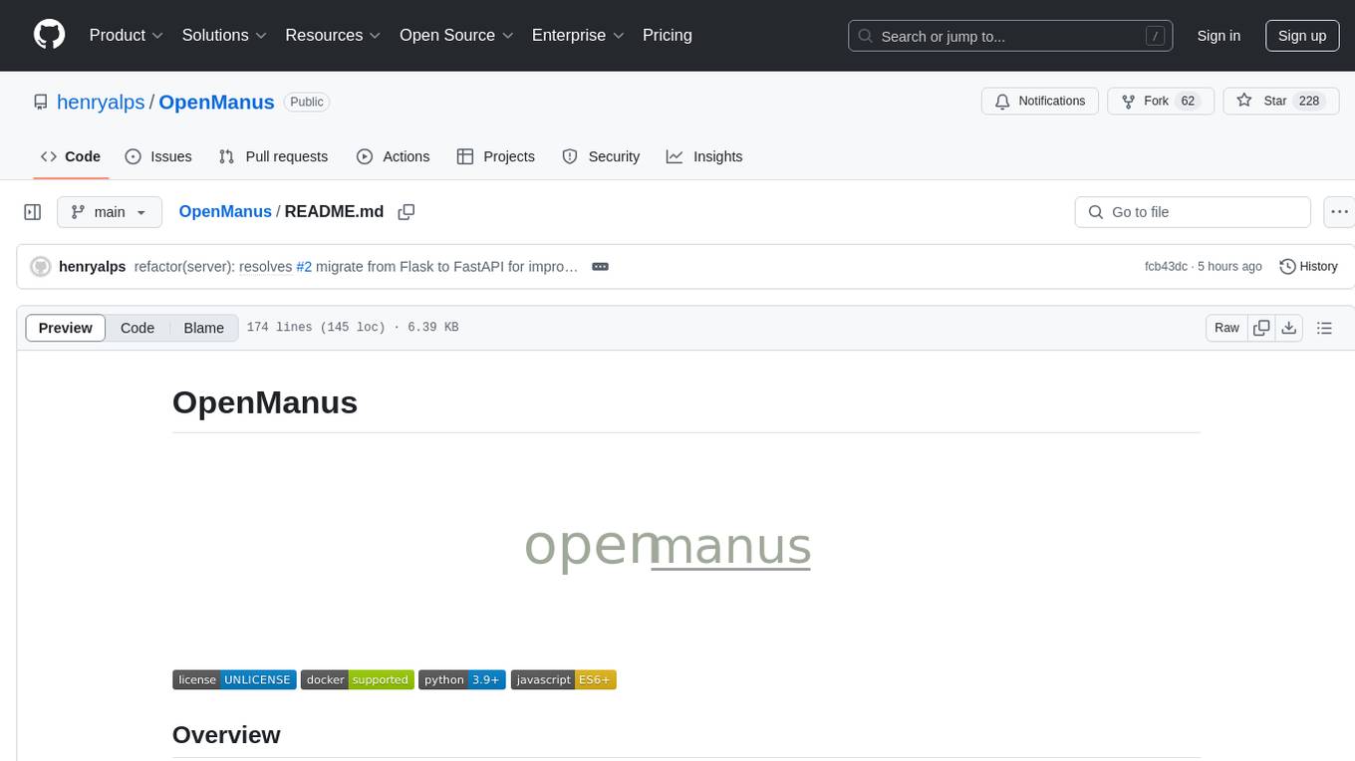
Task: Click the docker supported badge
Action: pos(358,679)
